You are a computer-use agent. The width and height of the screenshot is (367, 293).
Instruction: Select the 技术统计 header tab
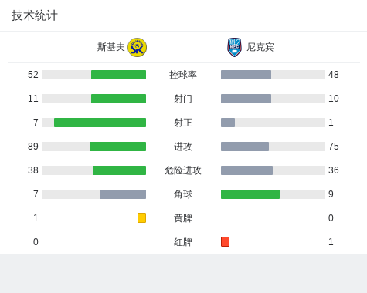pyautogui.click(x=35, y=15)
